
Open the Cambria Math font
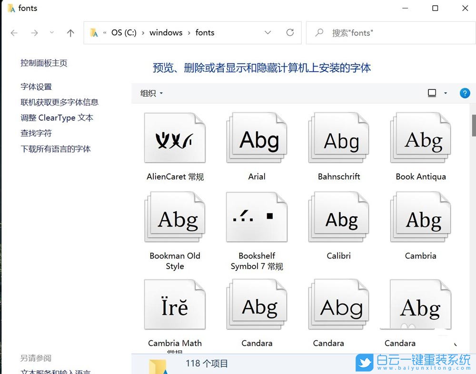pyautogui.click(x=175, y=304)
